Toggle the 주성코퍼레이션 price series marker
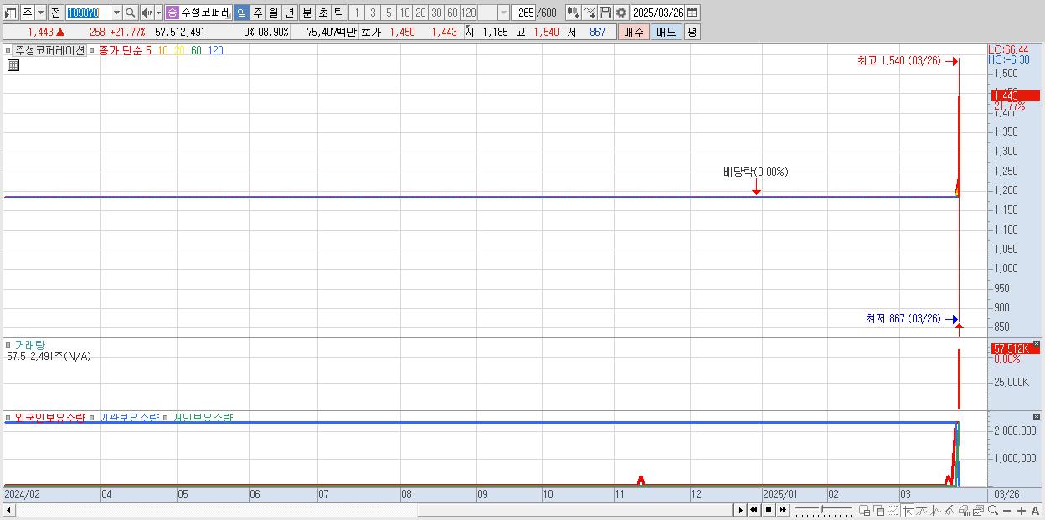This screenshot has width=1045, height=520. pyautogui.click(x=8, y=50)
